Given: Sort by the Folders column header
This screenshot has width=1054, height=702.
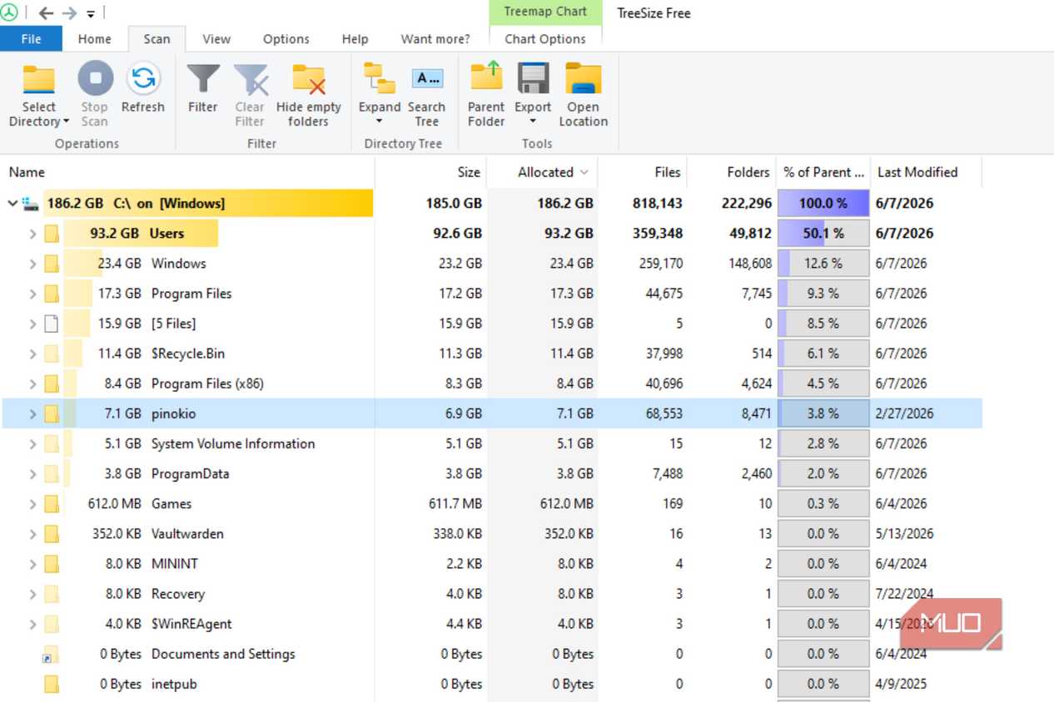Looking at the screenshot, I should (732, 172).
